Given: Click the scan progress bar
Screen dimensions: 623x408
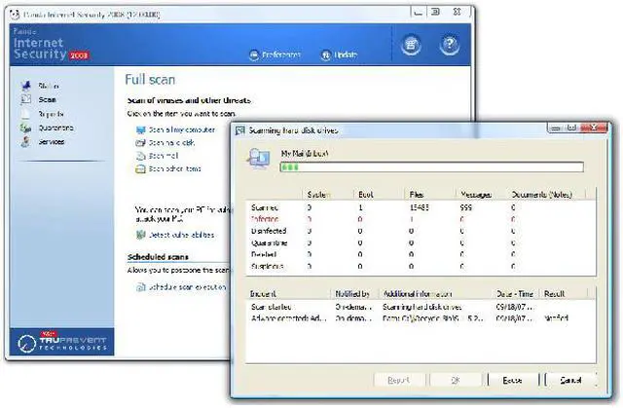Looking at the screenshot, I should tap(430, 167).
